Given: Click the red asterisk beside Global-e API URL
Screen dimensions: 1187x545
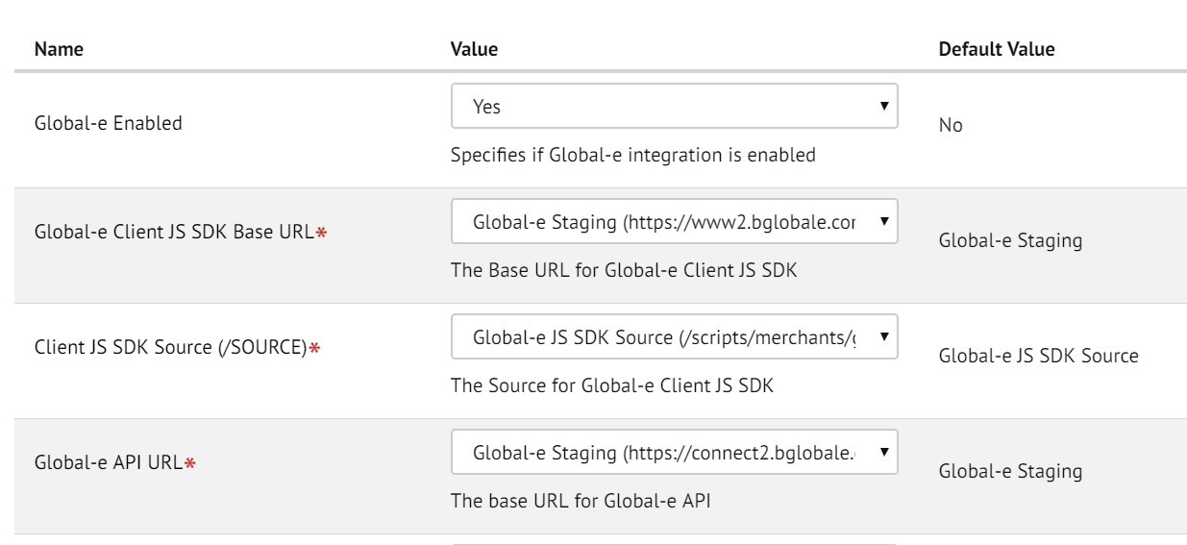Looking at the screenshot, I should (x=190, y=463).
